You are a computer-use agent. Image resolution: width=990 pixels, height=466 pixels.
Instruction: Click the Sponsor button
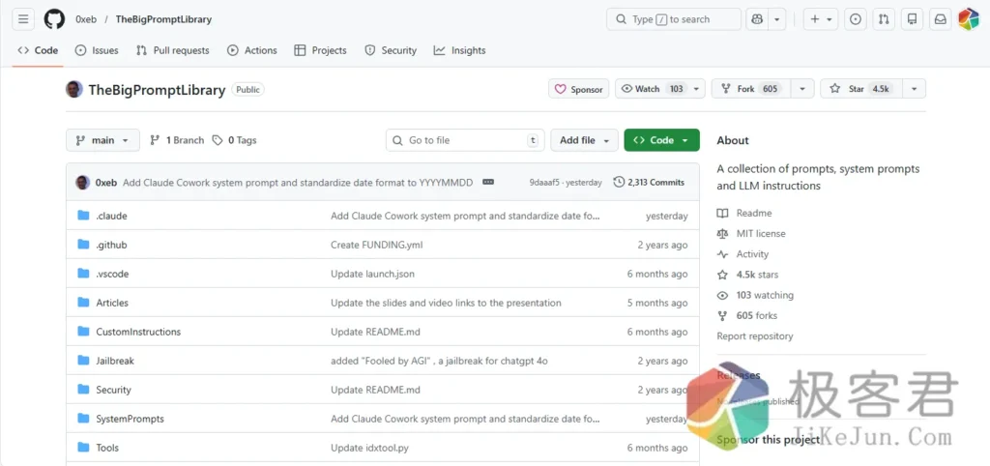coord(578,89)
